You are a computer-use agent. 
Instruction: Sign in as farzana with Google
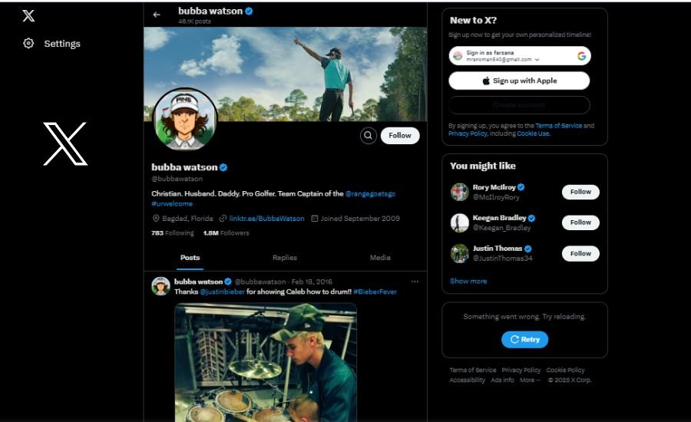click(x=520, y=56)
